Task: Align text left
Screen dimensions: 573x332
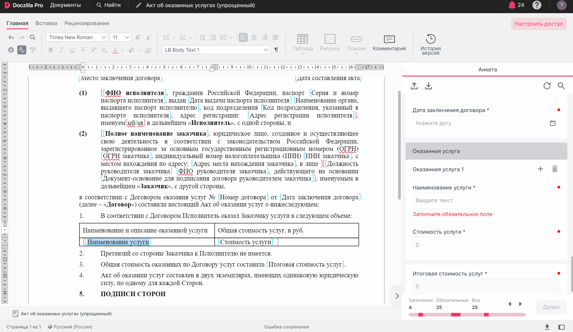Action: (243, 37)
